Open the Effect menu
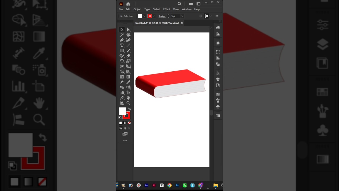 [167, 9]
